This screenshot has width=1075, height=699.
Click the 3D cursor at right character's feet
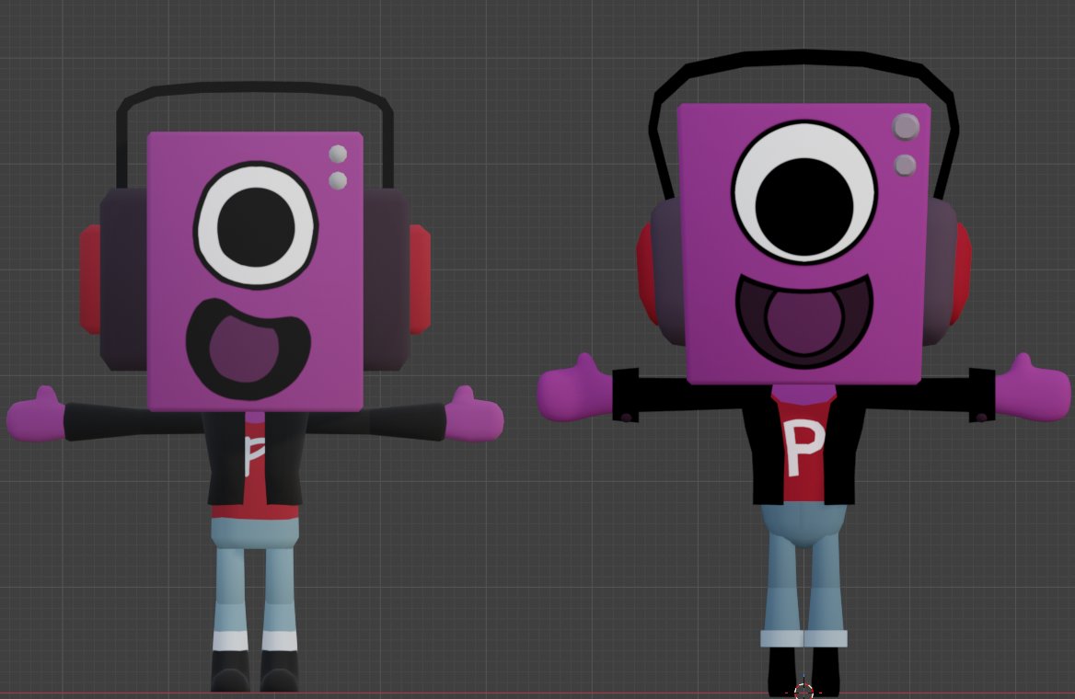pyautogui.click(x=803, y=691)
